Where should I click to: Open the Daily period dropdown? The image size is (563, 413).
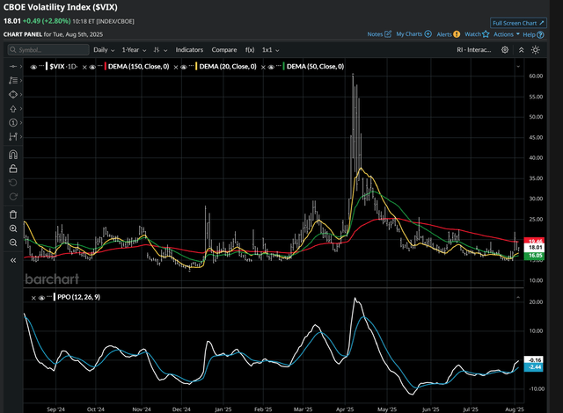point(104,50)
